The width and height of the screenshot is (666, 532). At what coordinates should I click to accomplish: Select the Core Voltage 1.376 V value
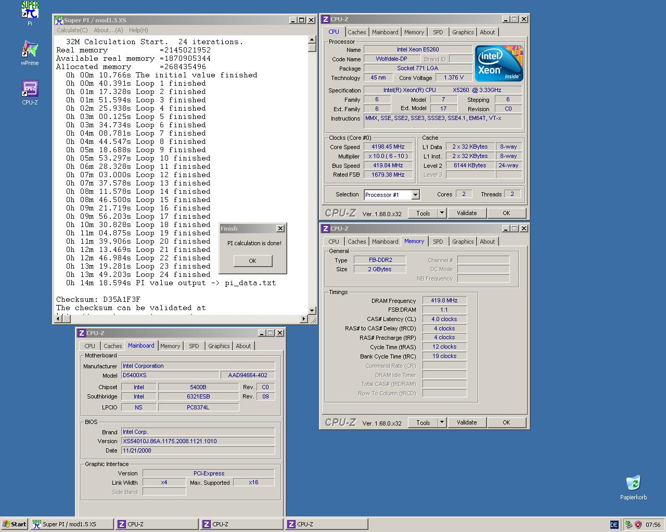[x=454, y=77]
